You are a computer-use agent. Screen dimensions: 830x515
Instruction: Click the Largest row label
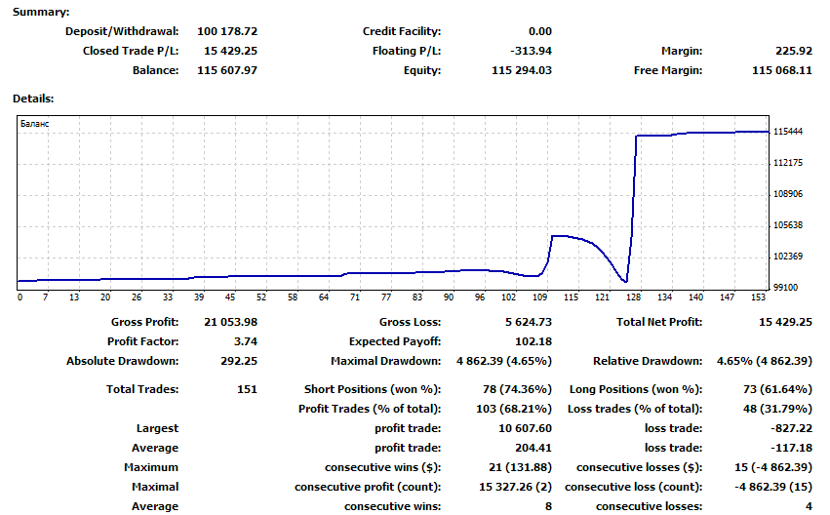[x=157, y=428]
